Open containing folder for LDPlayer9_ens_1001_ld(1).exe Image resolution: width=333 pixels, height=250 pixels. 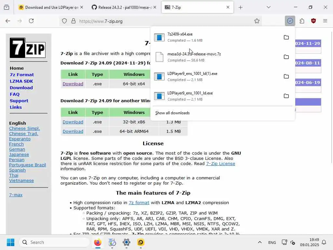286,76
